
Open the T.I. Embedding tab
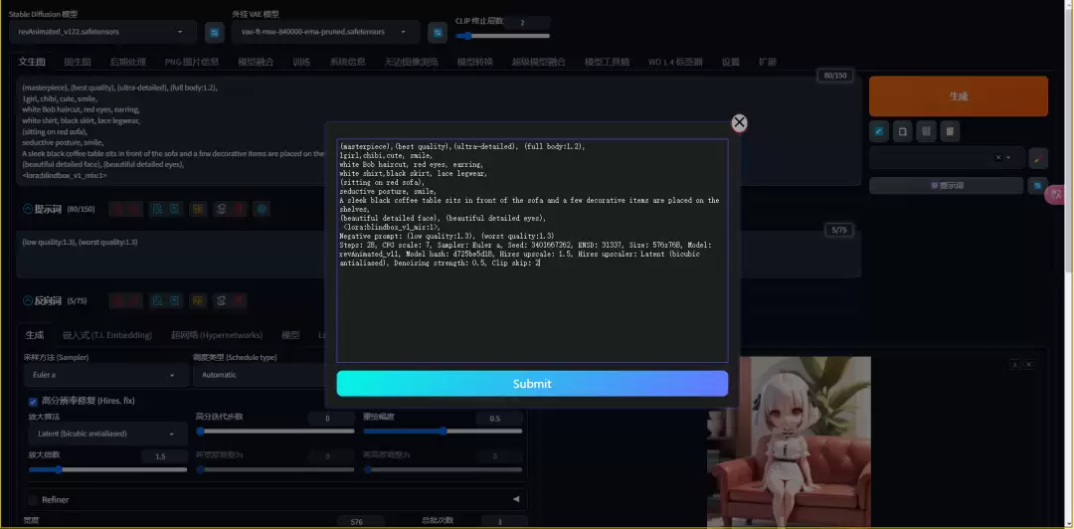[x=107, y=335]
